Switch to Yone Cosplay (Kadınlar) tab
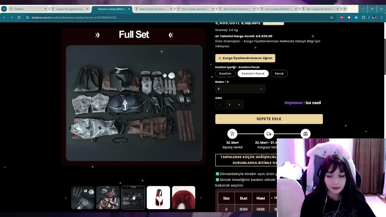 pos(195,9)
